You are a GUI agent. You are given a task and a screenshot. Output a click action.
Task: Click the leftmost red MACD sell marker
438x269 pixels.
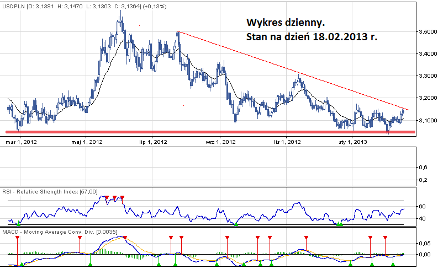(x=17, y=238)
